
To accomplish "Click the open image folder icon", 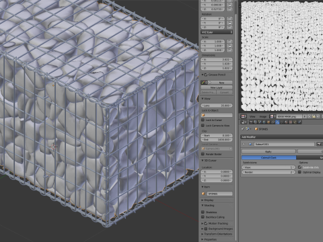I will 314,116.
